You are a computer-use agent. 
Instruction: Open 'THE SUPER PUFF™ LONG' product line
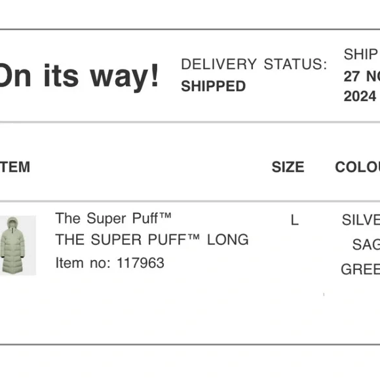point(152,240)
